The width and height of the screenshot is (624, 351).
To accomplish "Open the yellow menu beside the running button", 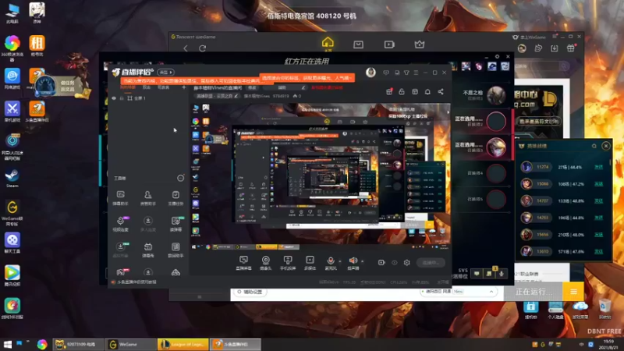I will click(x=573, y=292).
